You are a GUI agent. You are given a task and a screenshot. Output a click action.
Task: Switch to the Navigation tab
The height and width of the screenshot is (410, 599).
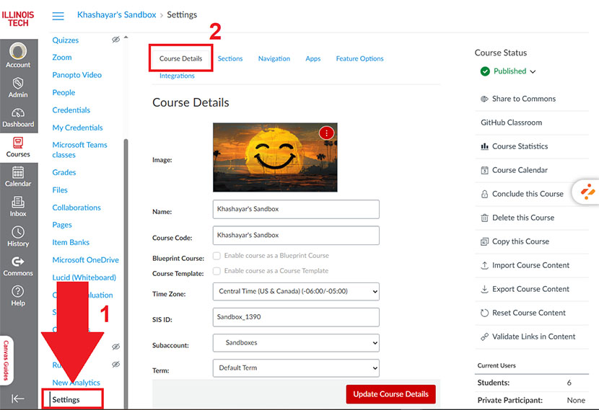274,59
